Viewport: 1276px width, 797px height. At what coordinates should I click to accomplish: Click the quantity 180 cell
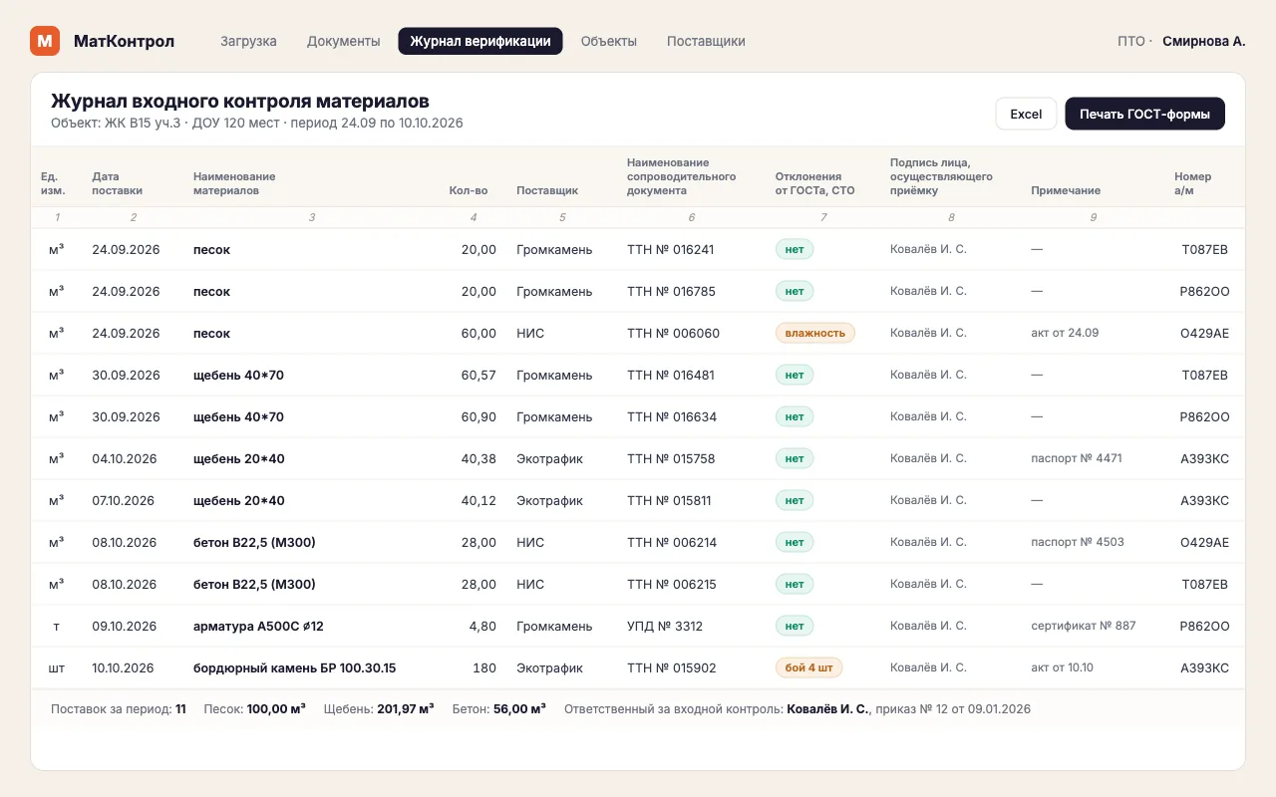(x=485, y=667)
